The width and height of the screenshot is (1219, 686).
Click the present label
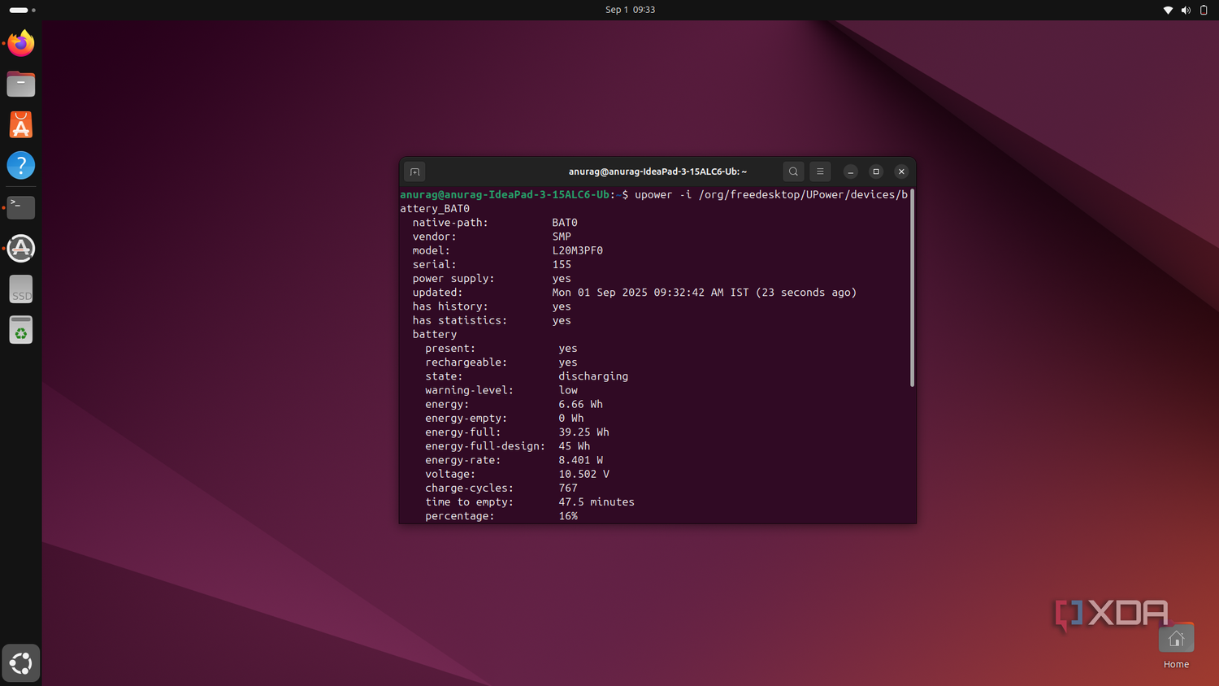pyautogui.click(x=450, y=349)
